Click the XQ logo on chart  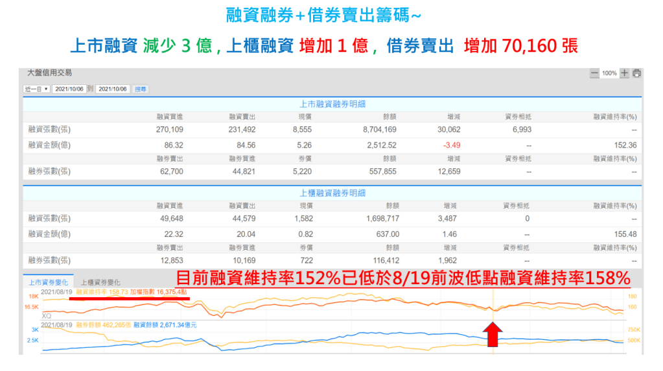(x=47, y=315)
